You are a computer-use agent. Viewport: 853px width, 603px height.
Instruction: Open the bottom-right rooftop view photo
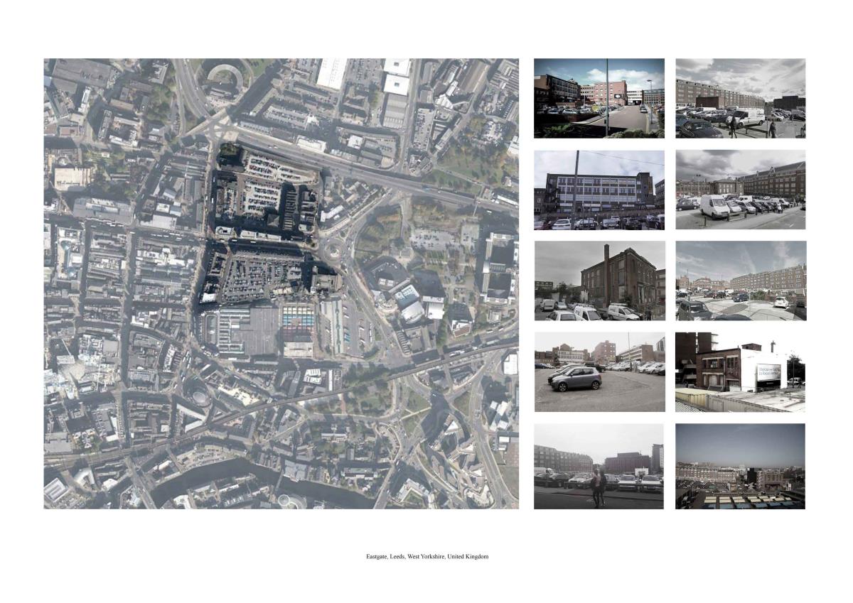pyautogui.click(x=740, y=466)
